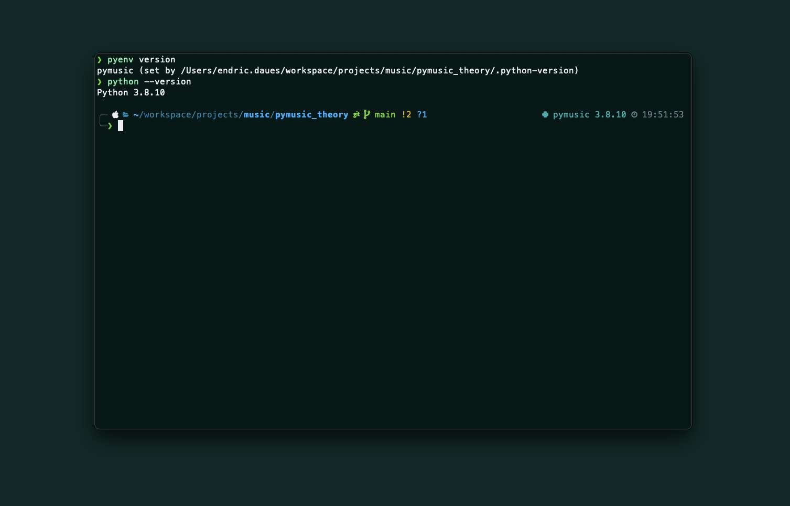
Task: Click 'pymusic 3.8.10' in right prompt
Action: (x=590, y=115)
